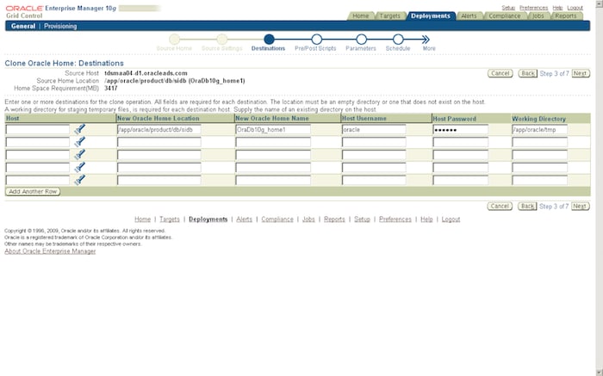603x376 pixels.
Task: Open the Setup link in header
Action: (508, 8)
